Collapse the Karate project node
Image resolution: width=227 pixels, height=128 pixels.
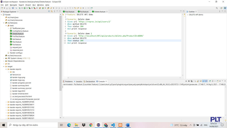coord(1,15)
